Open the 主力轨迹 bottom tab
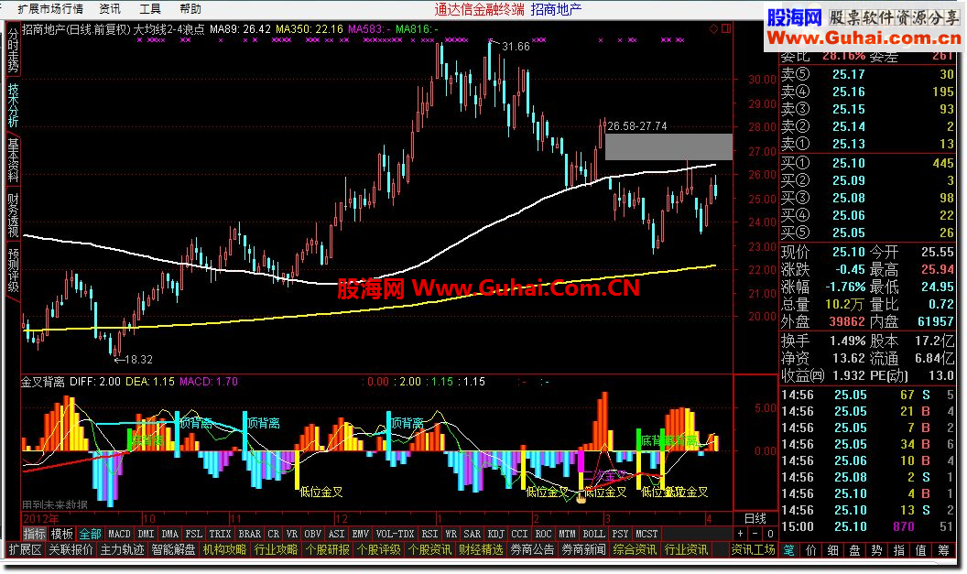The height and width of the screenshot is (574, 967). pyautogui.click(x=122, y=549)
